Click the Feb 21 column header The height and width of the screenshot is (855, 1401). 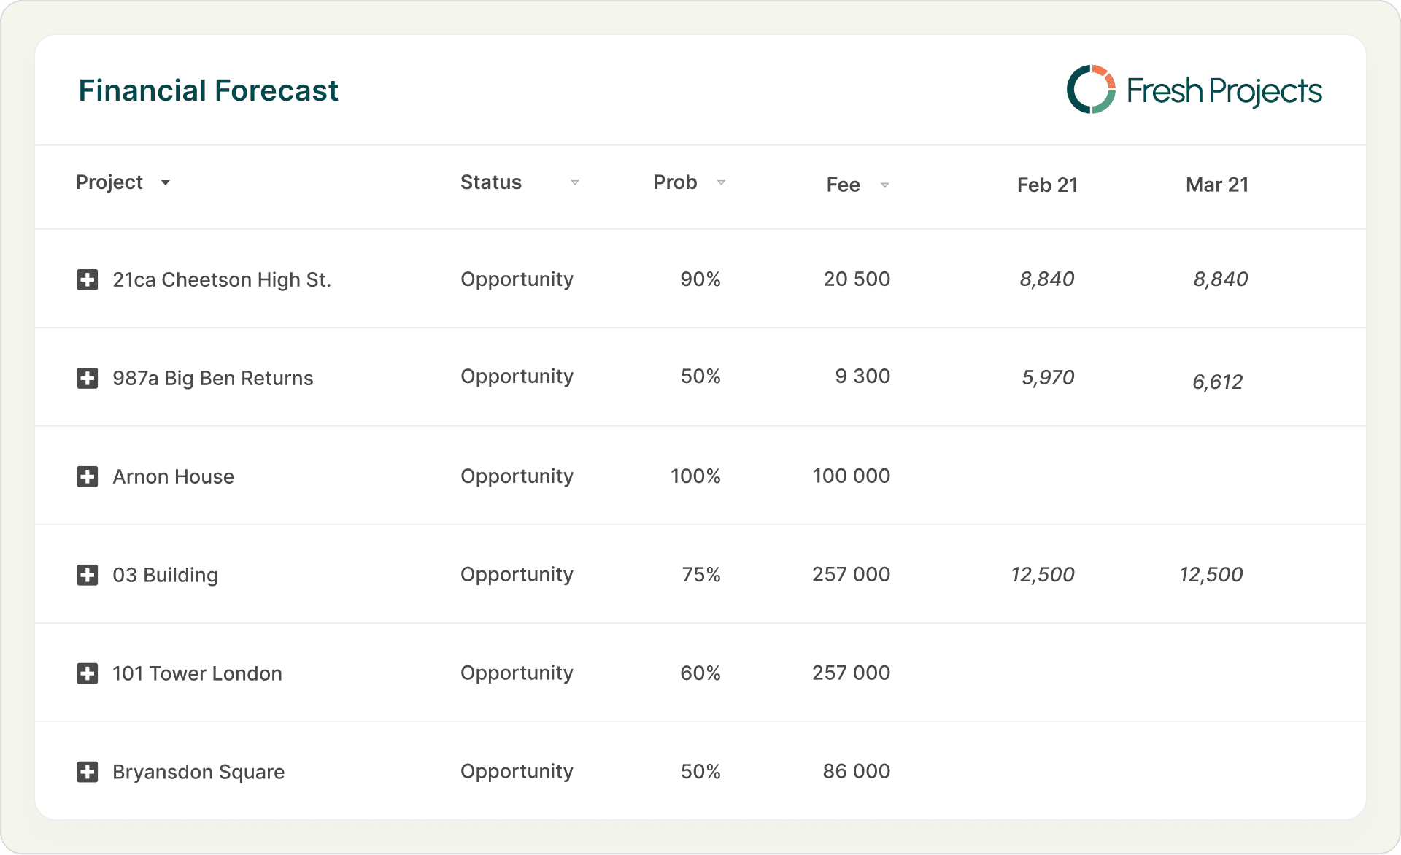1047,185
